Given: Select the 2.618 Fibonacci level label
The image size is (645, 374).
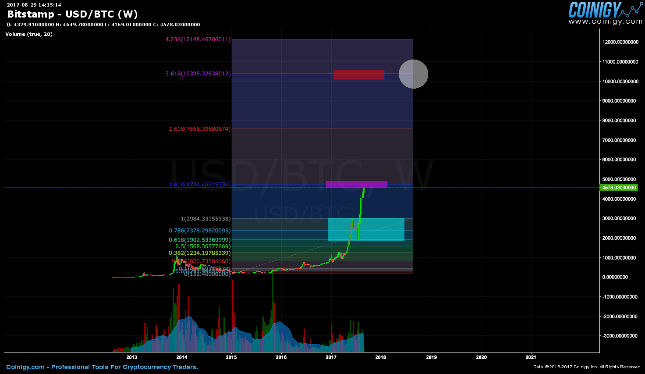Looking at the screenshot, I should tap(199, 129).
